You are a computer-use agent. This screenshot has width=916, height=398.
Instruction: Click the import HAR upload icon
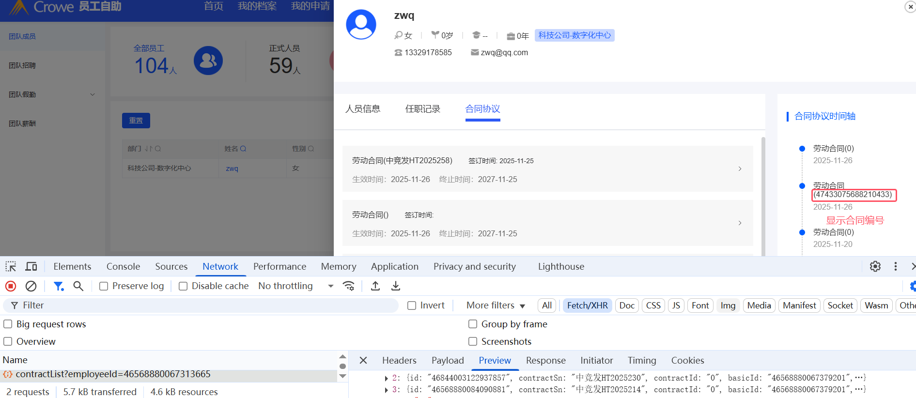375,286
